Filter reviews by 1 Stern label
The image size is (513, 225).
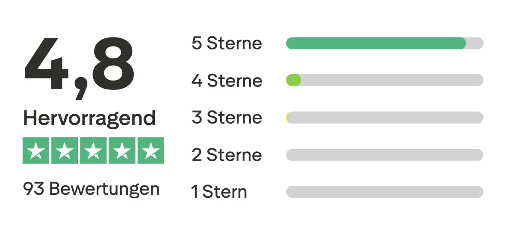tap(219, 192)
